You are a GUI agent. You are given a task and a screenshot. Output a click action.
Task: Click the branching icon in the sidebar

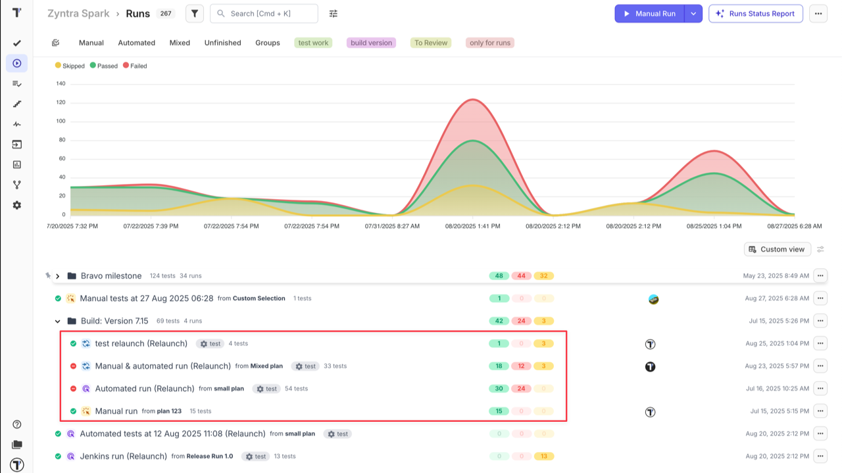(x=16, y=185)
